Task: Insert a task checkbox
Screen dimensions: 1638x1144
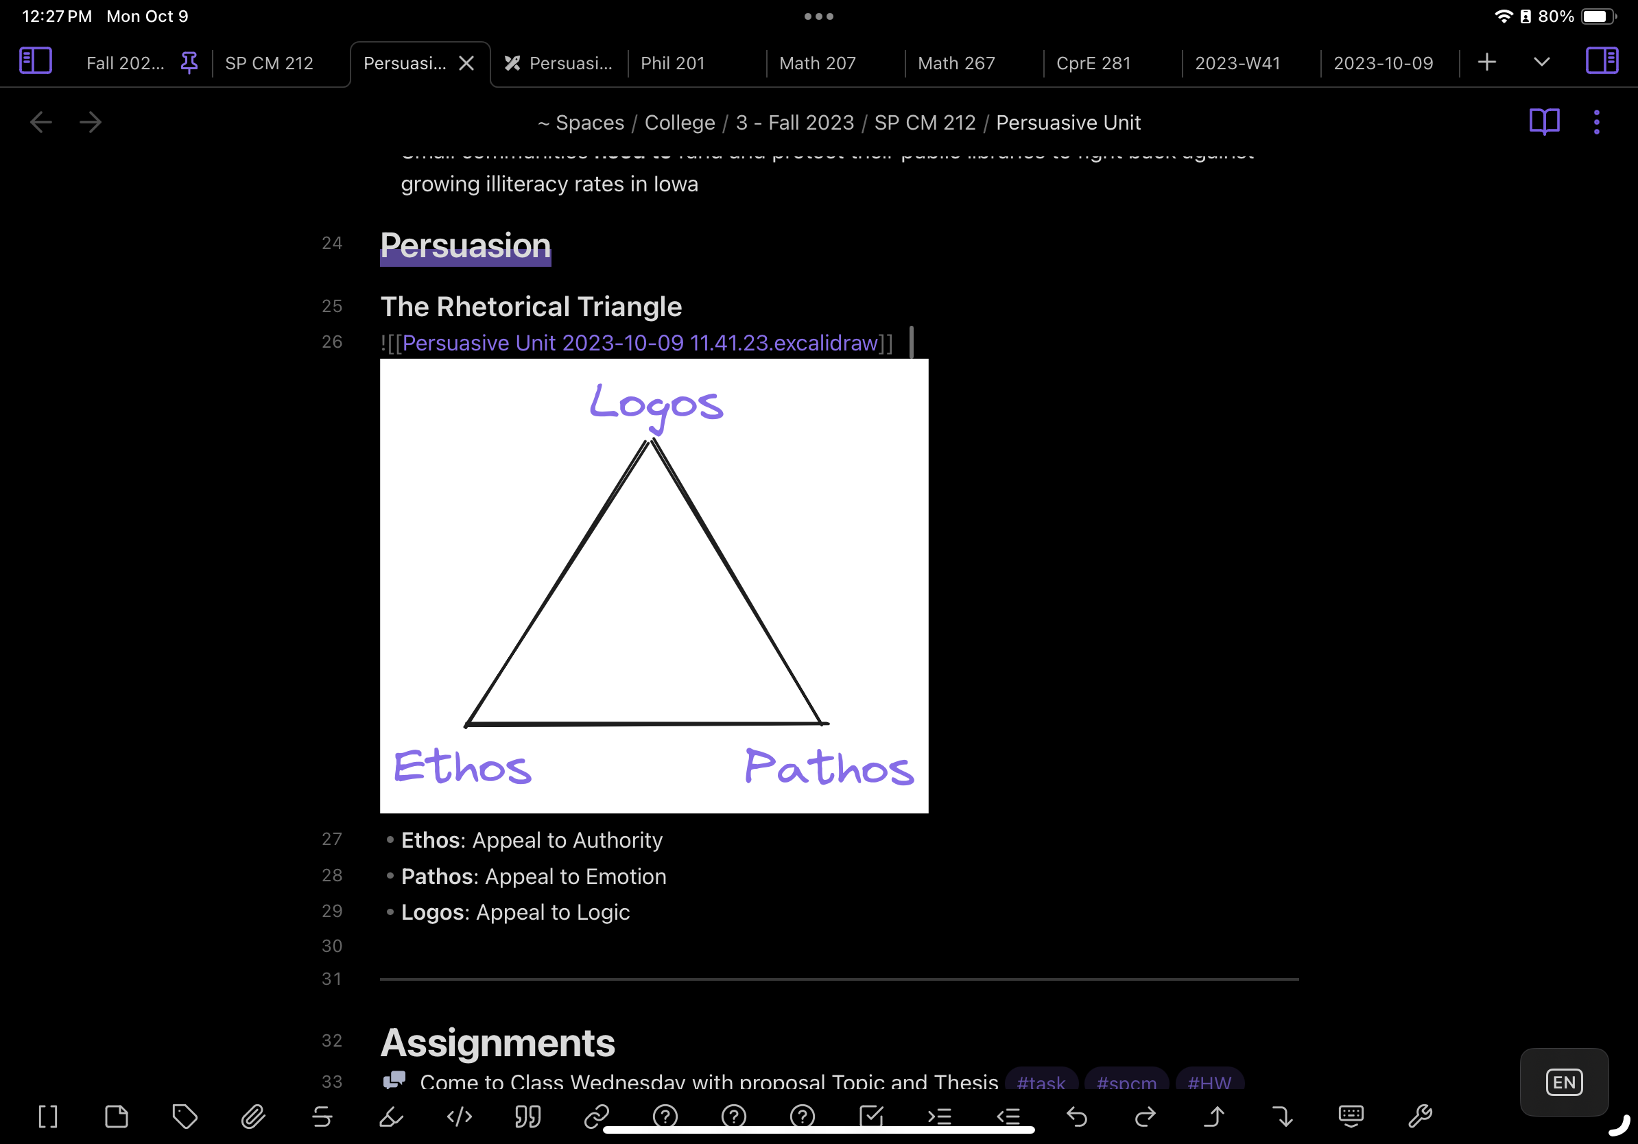Action: (872, 1117)
